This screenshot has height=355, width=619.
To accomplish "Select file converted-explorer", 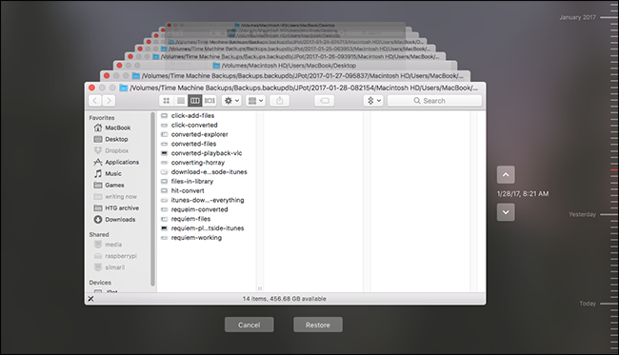I will click(199, 134).
